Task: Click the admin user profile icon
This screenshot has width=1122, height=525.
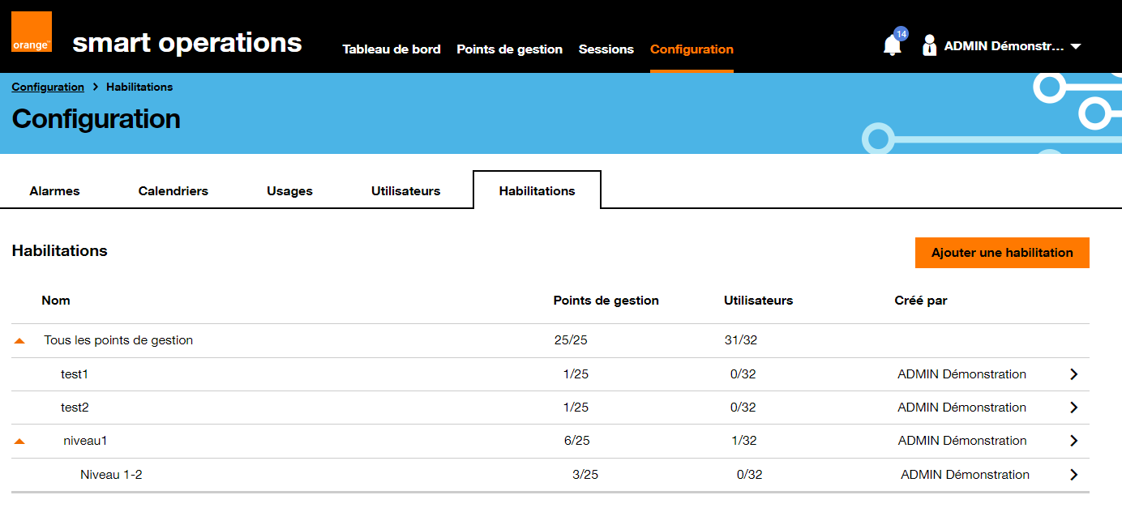Action: (929, 45)
